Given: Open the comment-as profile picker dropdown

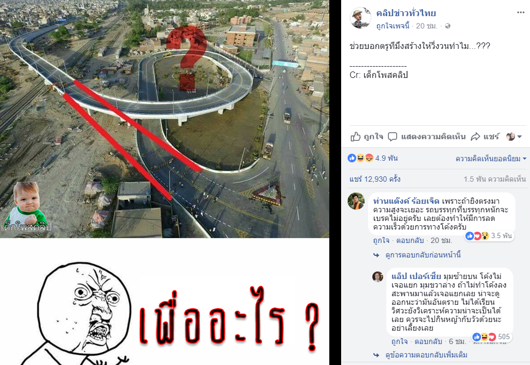Looking at the screenshot, I should [514, 137].
